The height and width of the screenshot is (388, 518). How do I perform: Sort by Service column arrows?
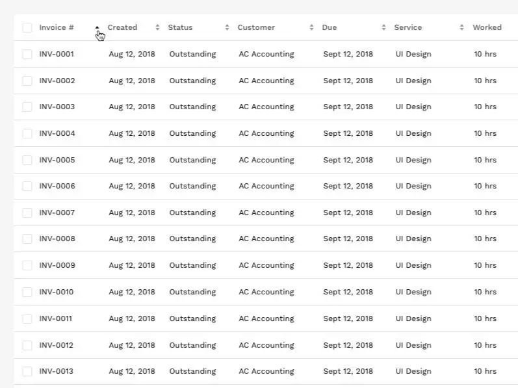[461, 27]
